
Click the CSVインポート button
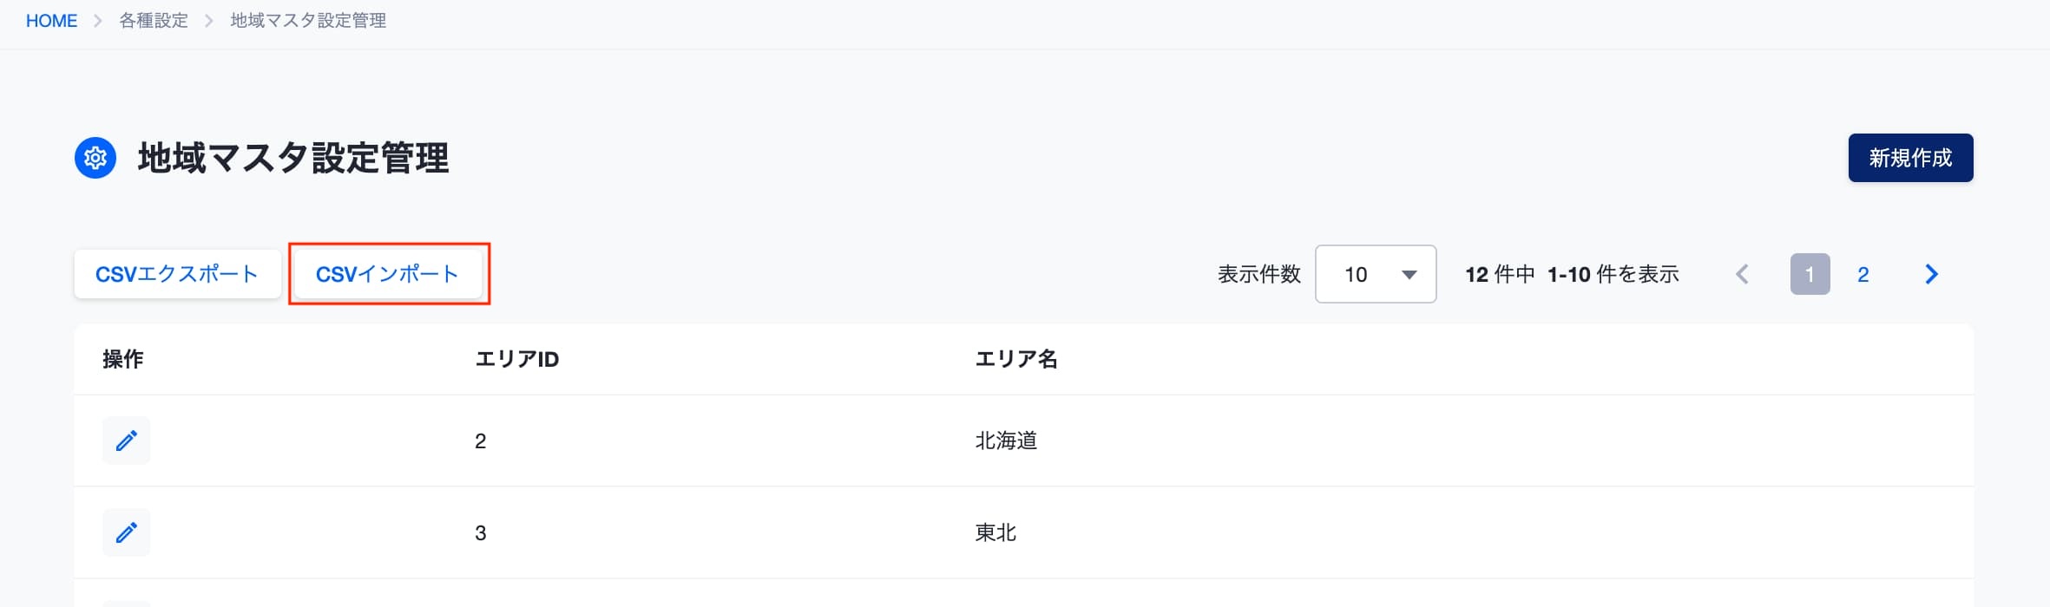(x=387, y=274)
